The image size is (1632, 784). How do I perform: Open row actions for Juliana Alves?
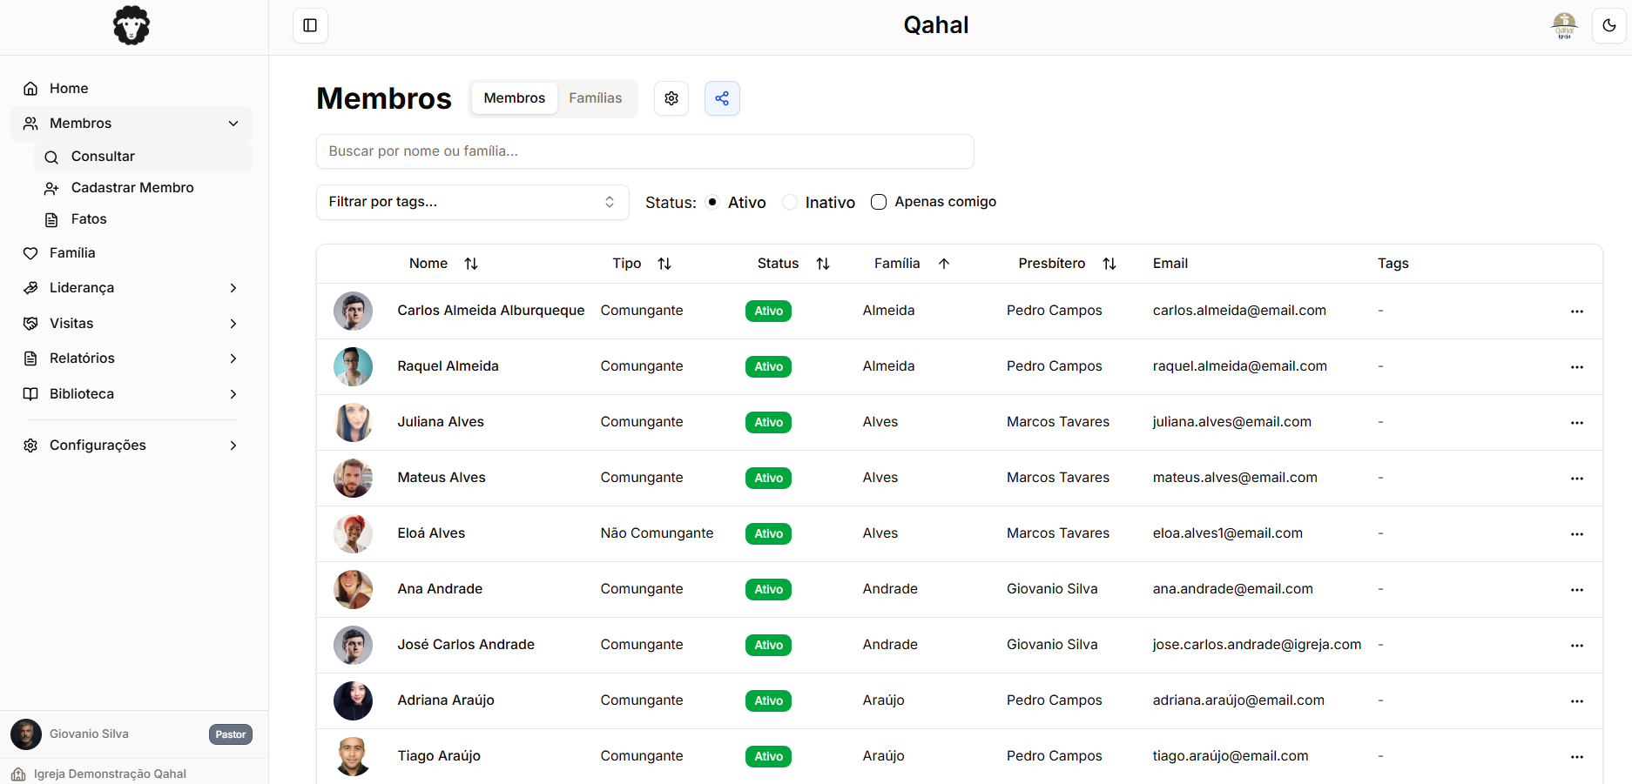(x=1578, y=422)
